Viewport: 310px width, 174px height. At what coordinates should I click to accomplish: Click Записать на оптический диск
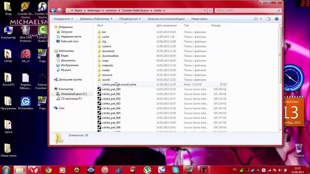166,19
